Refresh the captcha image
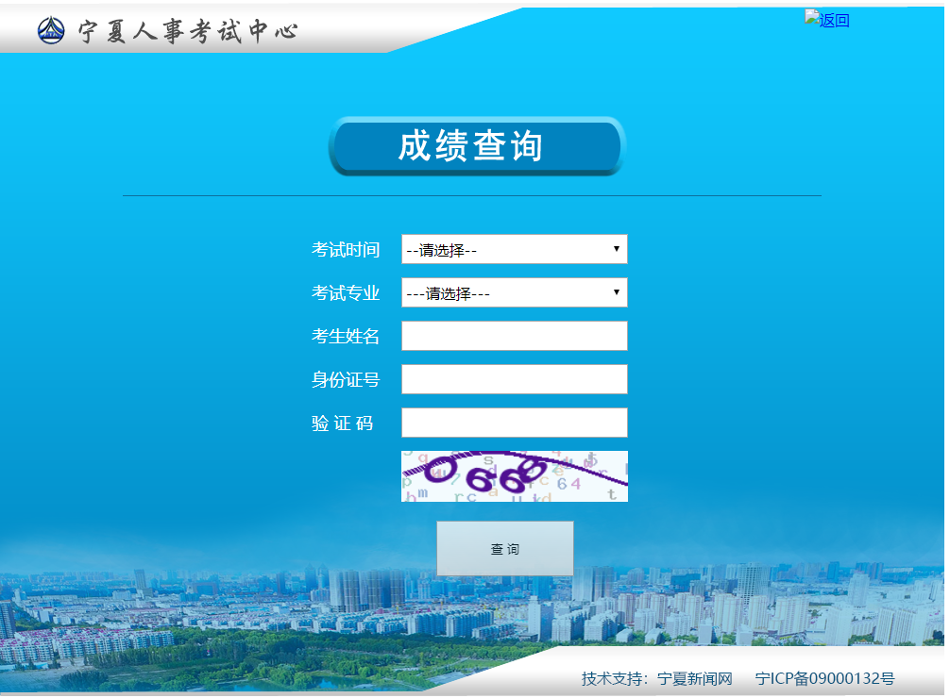 [x=515, y=476]
